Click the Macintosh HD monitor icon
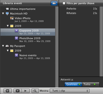Image resolution: width=103 pixels, height=94 pixels. click(x=7, y=14)
